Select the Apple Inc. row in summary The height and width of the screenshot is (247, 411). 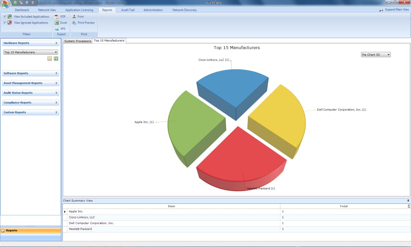[236, 212]
